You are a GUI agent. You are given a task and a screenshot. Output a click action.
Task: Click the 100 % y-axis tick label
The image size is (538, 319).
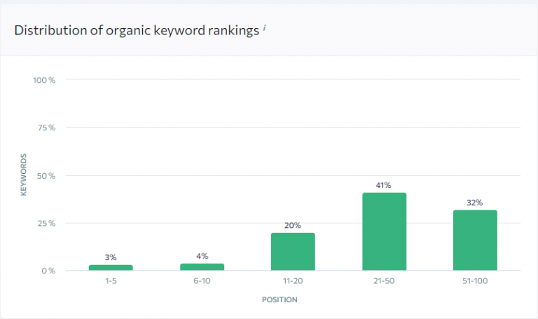coord(44,80)
